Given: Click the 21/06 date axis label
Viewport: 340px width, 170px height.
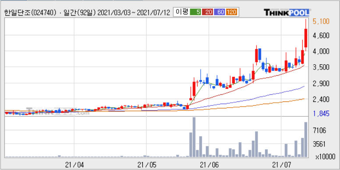Looking at the screenshot, I should click(x=209, y=166).
